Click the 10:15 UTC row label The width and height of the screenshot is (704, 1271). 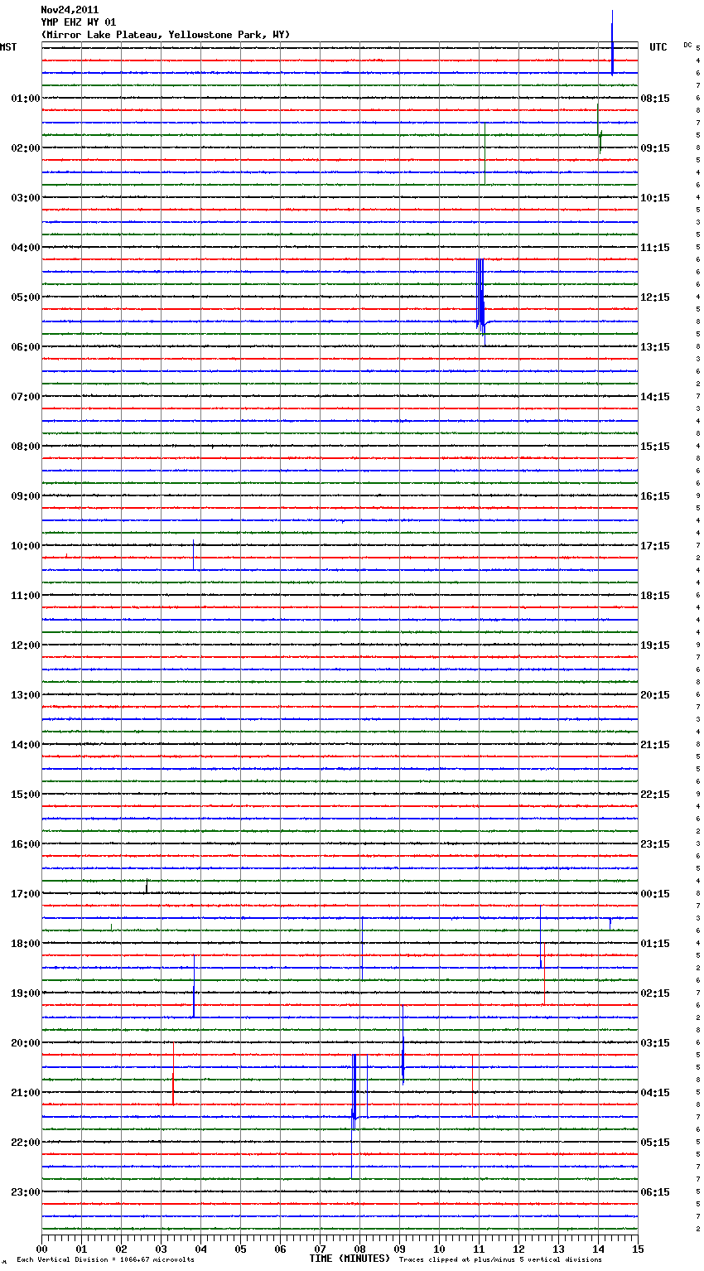pos(655,198)
